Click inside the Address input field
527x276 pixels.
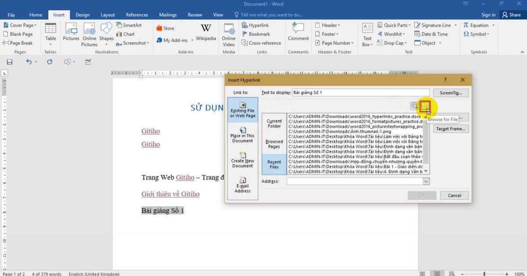click(357, 181)
